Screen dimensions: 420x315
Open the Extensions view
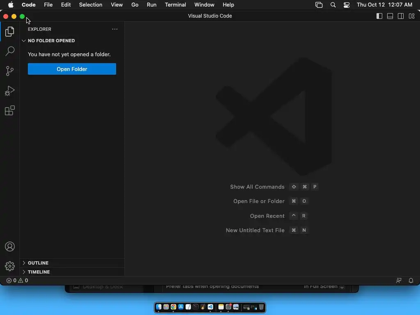click(x=10, y=110)
